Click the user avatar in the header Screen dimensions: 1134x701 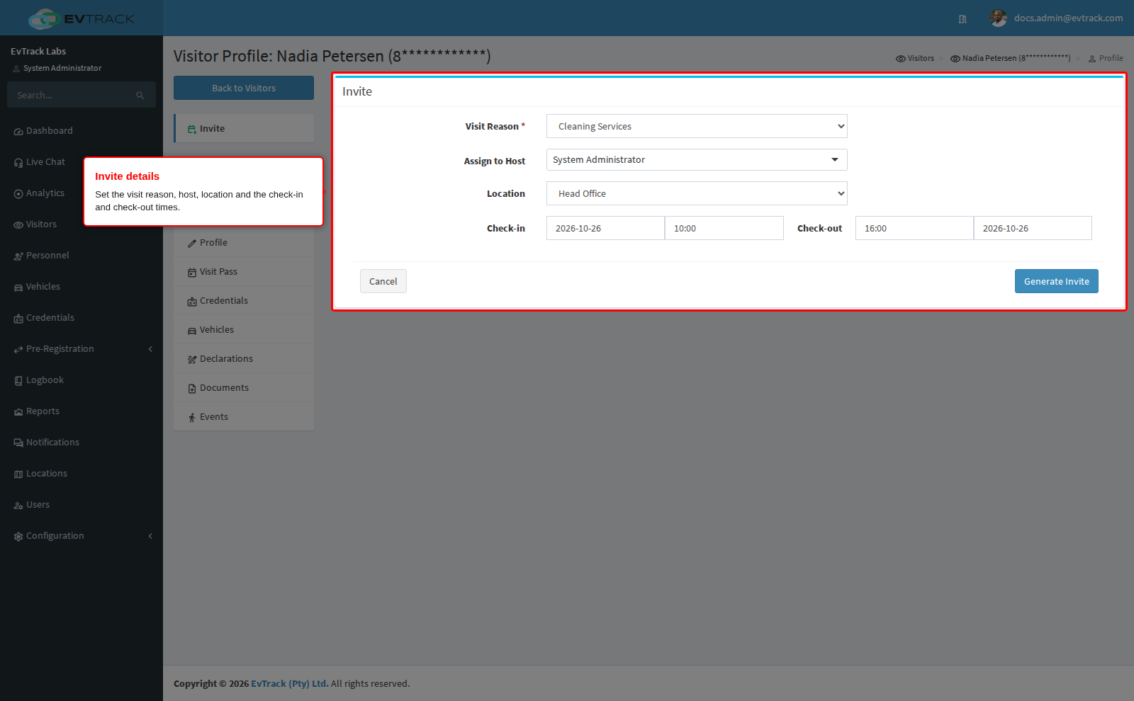click(998, 18)
